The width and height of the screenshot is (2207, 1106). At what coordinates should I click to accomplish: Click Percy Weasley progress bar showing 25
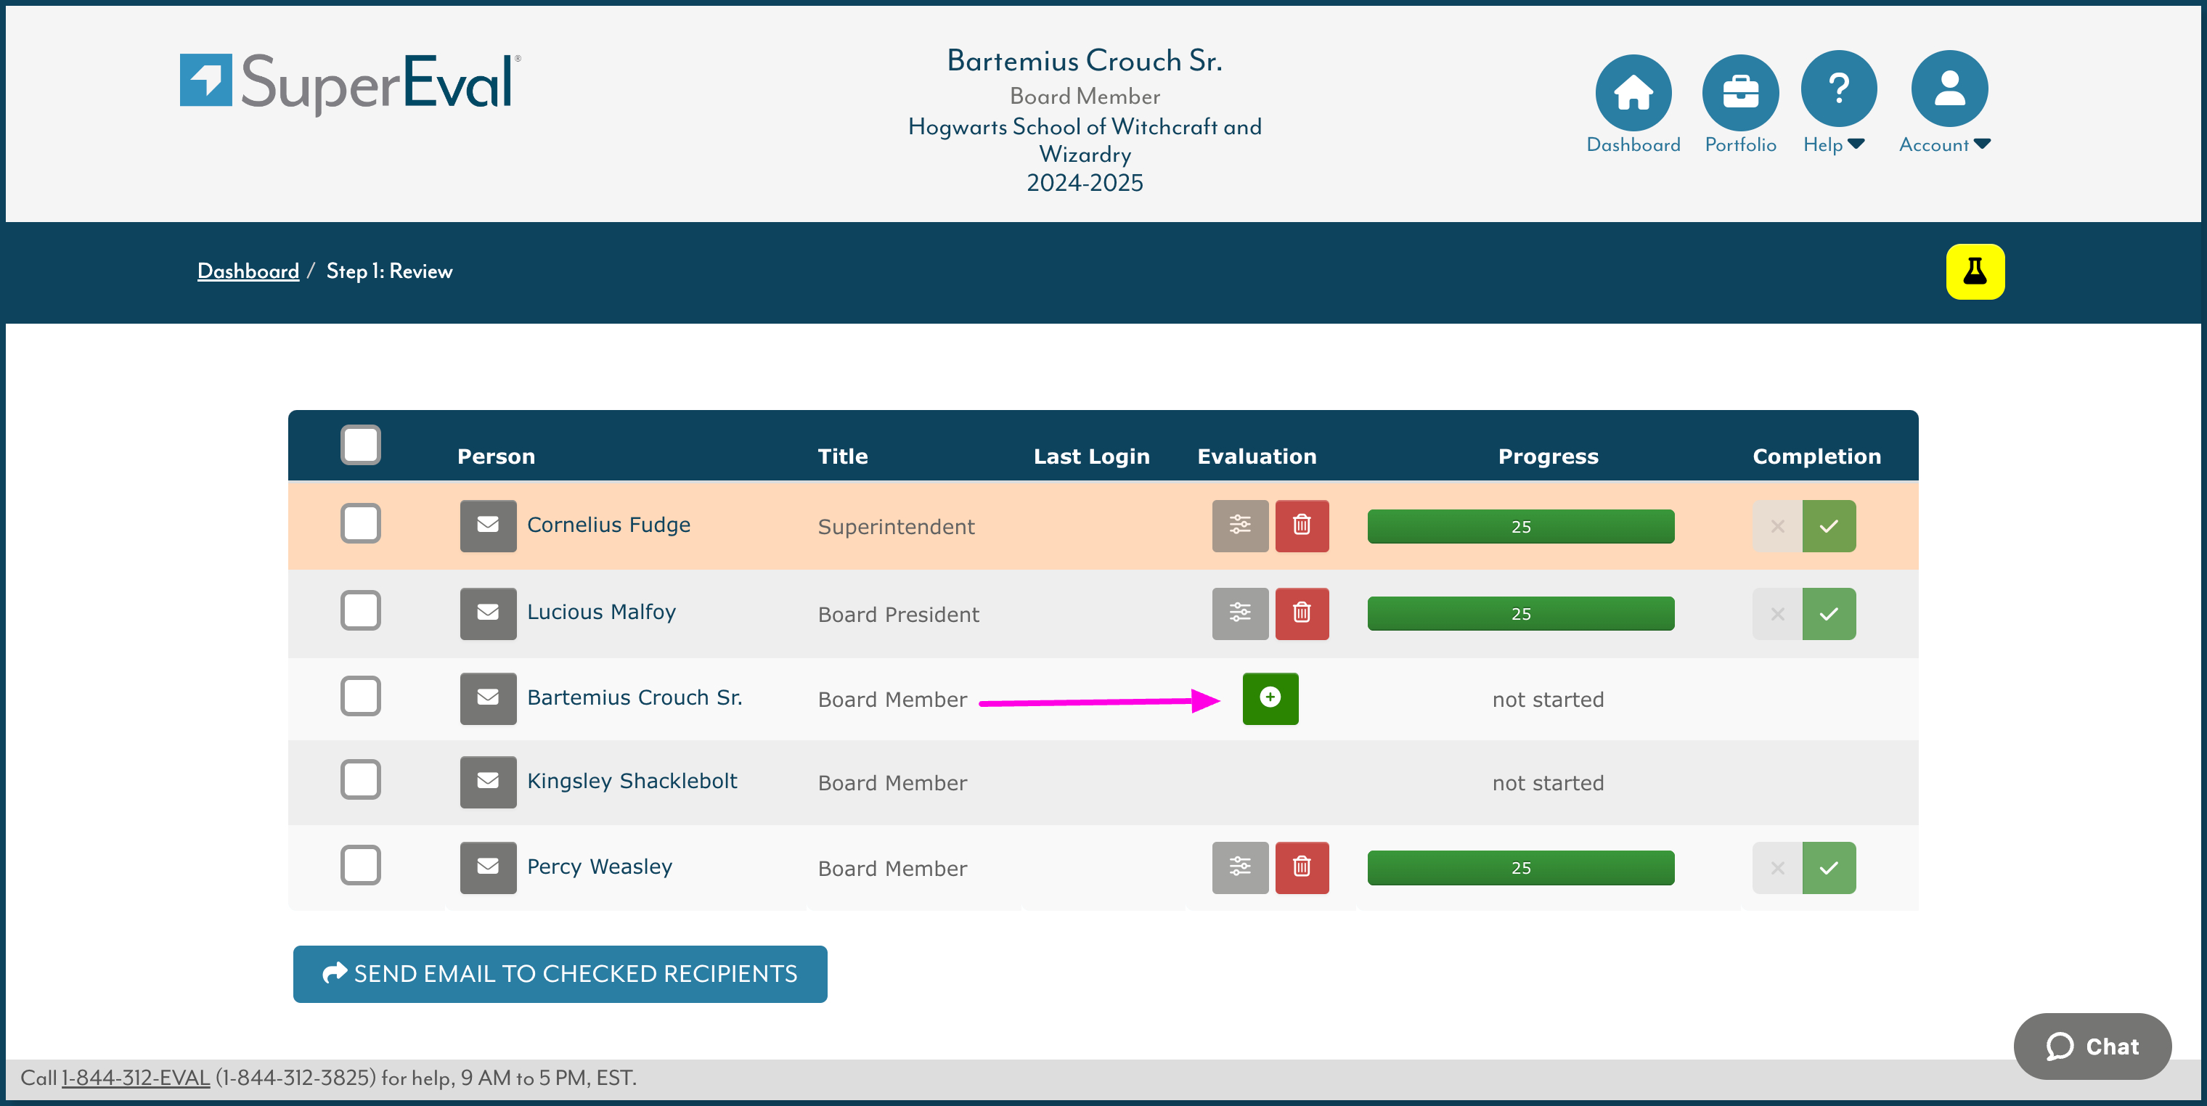(1520, 867)
